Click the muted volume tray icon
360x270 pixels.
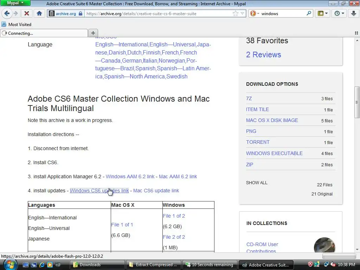[333, 264]
